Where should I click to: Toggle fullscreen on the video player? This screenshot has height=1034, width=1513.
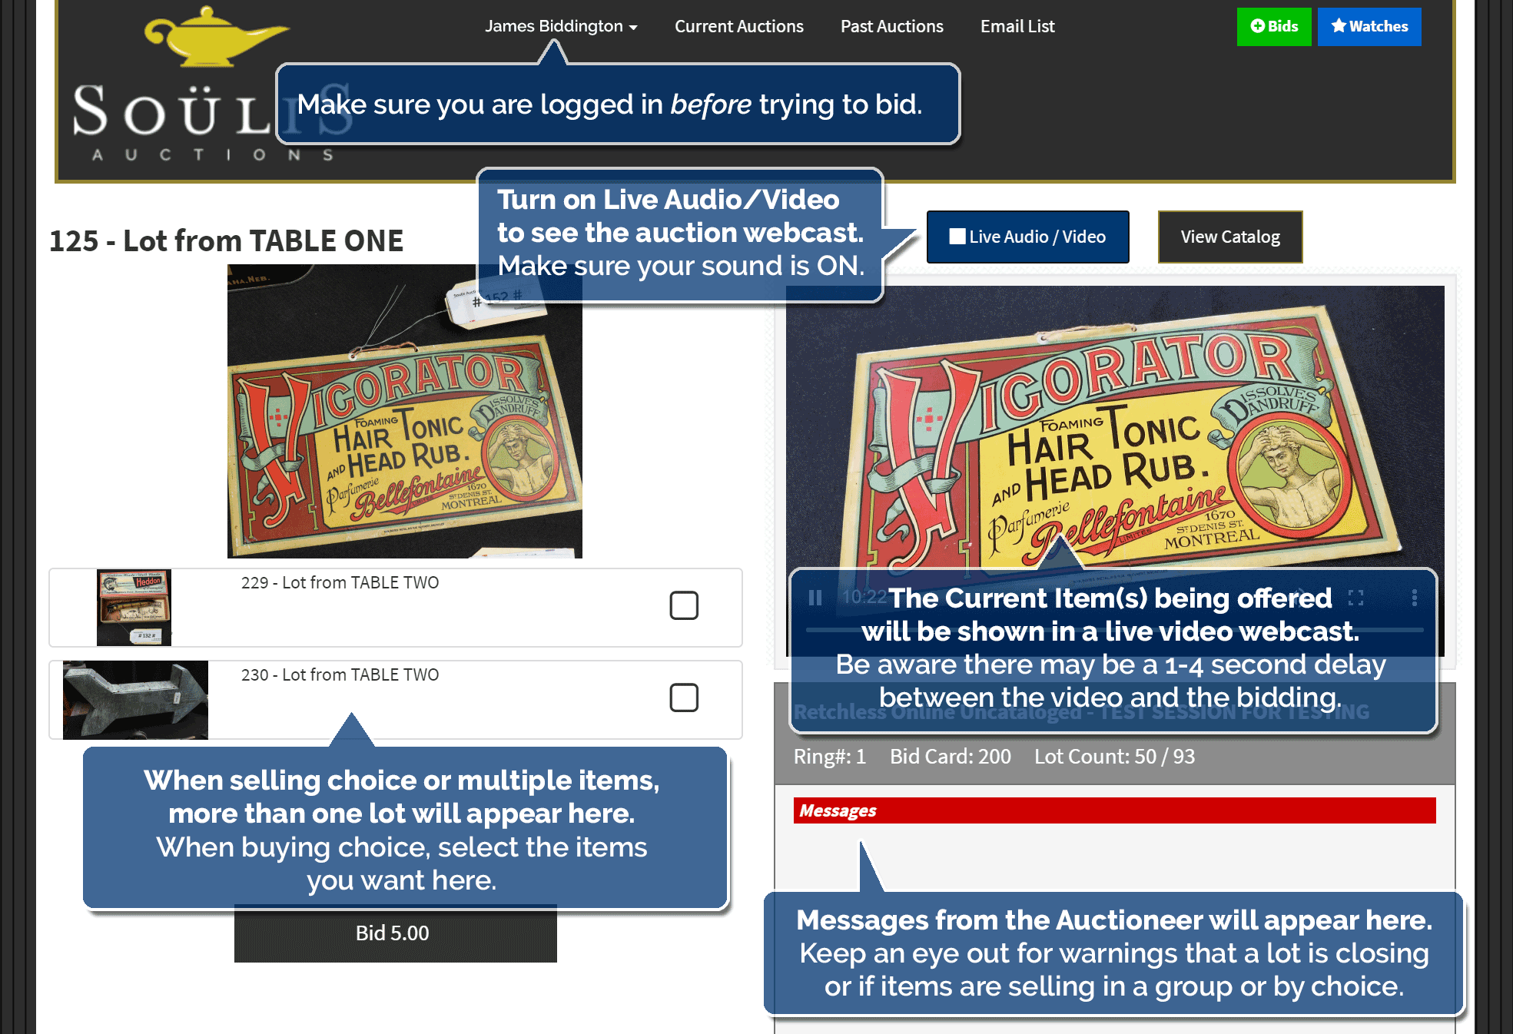click(x=1356, y=598)
